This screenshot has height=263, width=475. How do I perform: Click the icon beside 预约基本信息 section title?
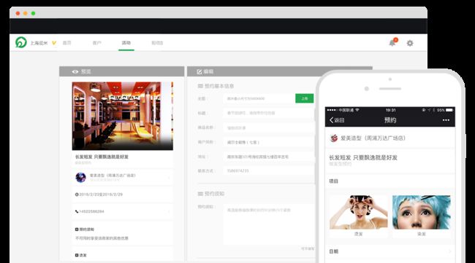pos(200,86)
